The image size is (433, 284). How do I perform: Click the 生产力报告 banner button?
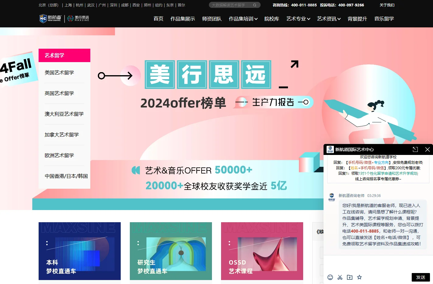(273, 102)
